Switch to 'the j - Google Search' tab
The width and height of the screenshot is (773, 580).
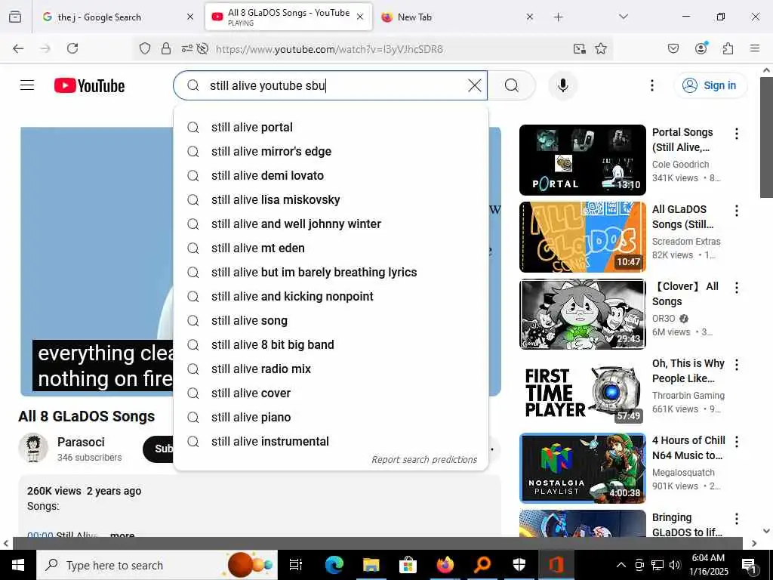pyautogui.click(x=117, y=17)
